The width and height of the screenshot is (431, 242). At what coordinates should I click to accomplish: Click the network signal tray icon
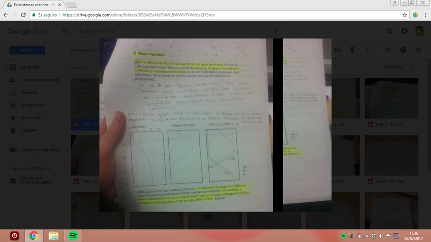(366, 236)
